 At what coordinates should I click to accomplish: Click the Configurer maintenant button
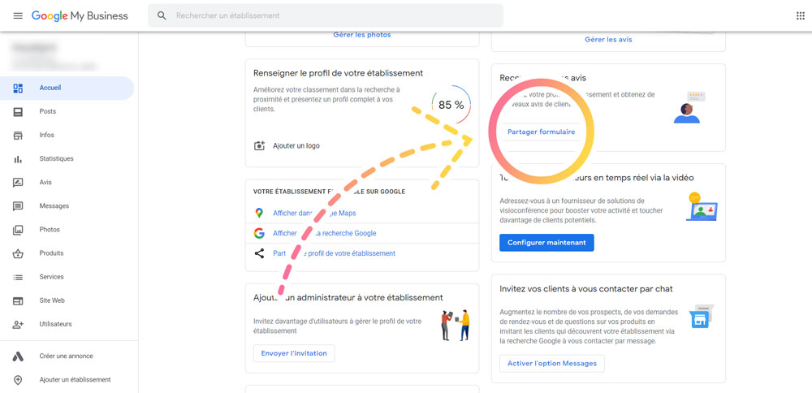pos(546,243)
